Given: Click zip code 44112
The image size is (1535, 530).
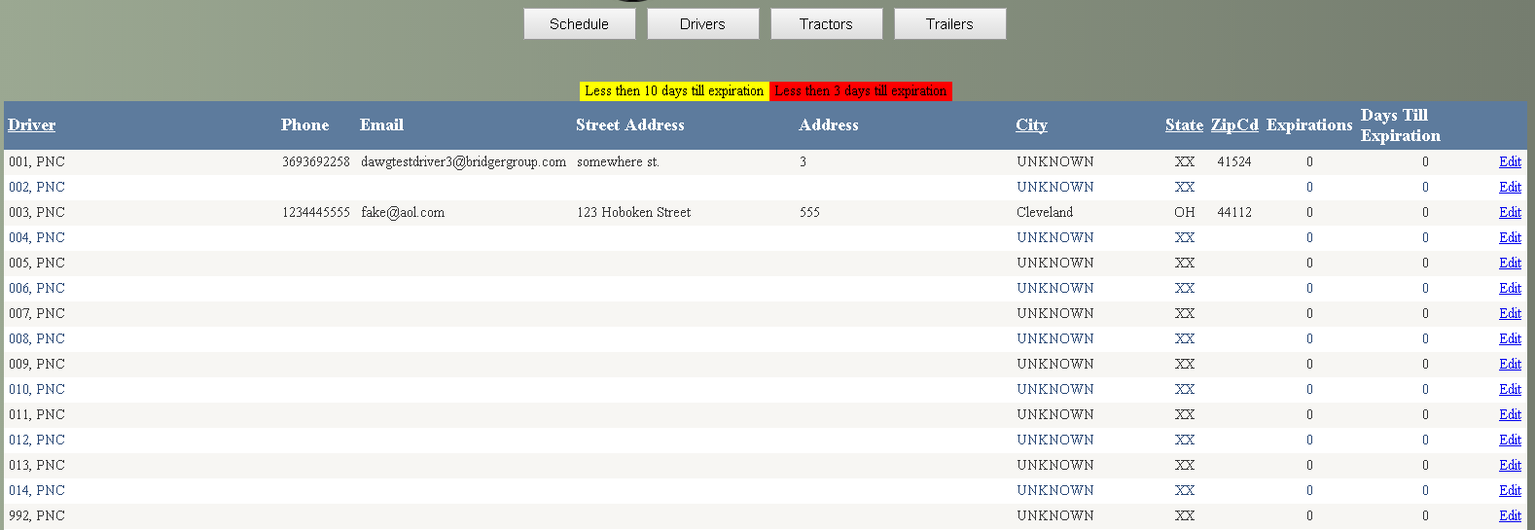Looking at the screenshot, I should point(1234,212).
